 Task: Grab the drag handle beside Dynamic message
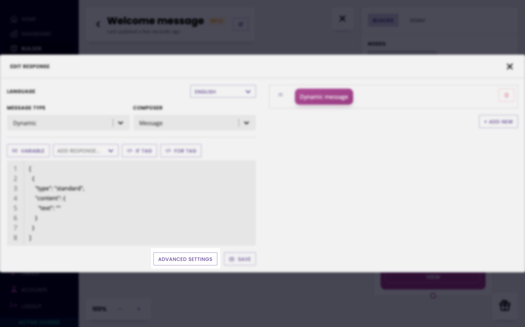pyautogui.click(x=280, y=95)
